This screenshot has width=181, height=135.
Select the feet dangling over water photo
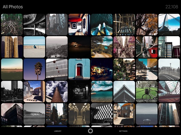102,24
